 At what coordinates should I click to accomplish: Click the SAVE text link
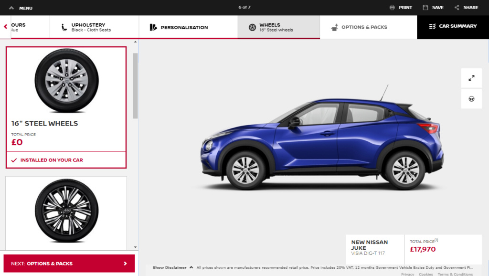(437, 8)
